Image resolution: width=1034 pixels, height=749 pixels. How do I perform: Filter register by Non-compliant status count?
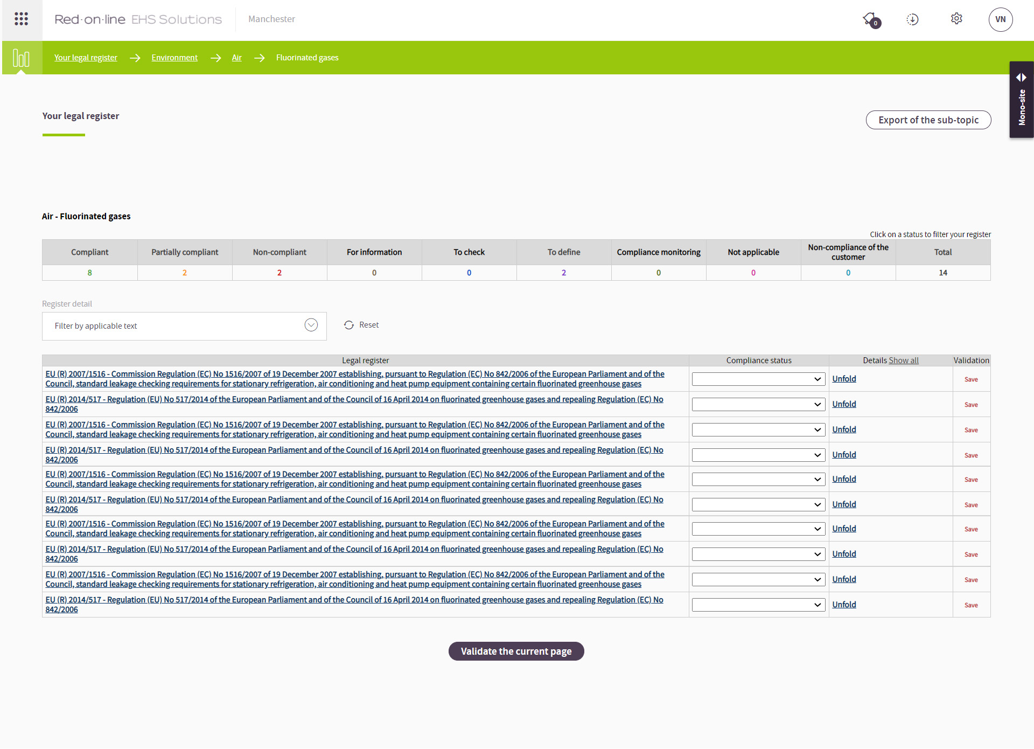[x=280, y=273]
